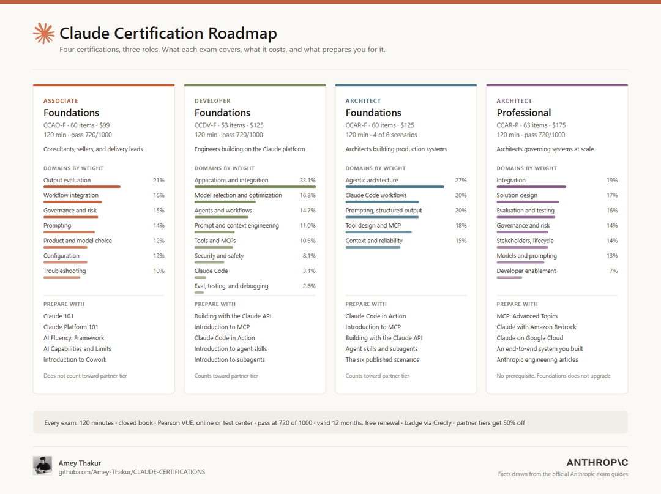Click Introduction to subagents item
Viewport: 661px width, 494px height.
tap(230, 360)
